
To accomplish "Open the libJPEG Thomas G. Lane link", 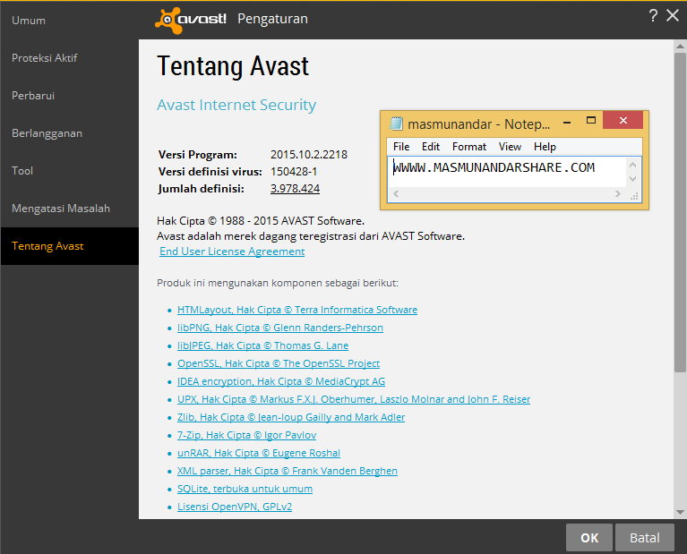I will point(262,346).
